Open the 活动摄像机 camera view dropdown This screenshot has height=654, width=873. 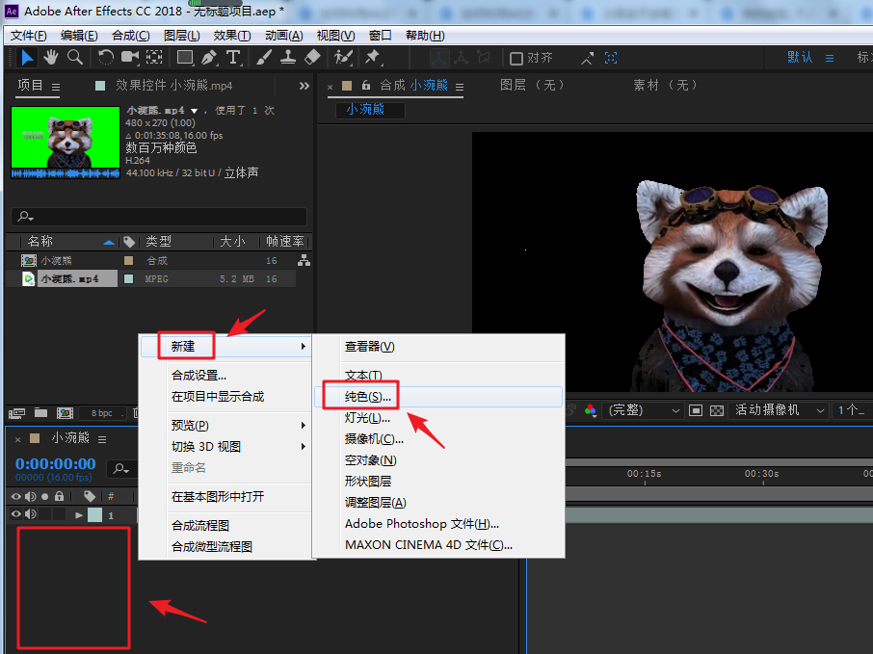coord(779,410)
